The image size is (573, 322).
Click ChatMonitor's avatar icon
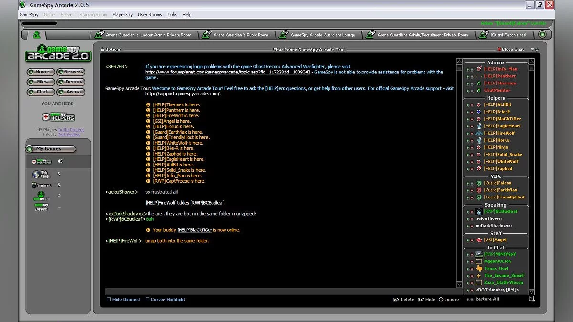coord(479,91)
